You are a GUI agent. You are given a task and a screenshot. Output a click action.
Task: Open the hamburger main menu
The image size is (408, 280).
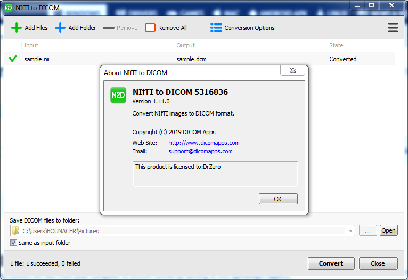point(393,28)
